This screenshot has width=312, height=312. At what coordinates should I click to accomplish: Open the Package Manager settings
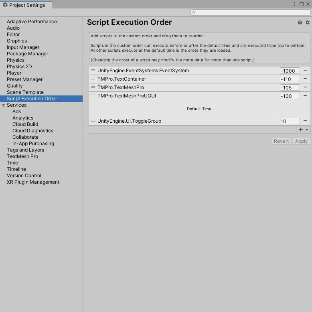coord(27,54)
